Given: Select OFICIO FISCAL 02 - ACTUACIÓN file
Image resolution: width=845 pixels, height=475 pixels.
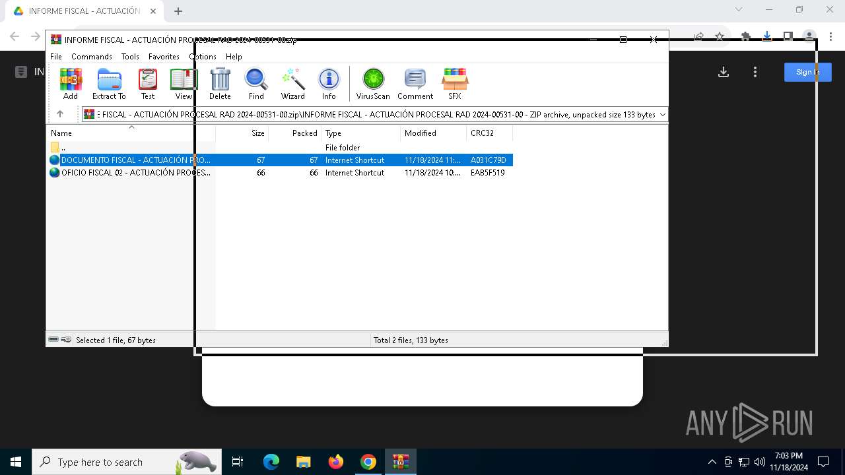Looking at the screenshot, I should pyautogui.click(x=279, y=173).
